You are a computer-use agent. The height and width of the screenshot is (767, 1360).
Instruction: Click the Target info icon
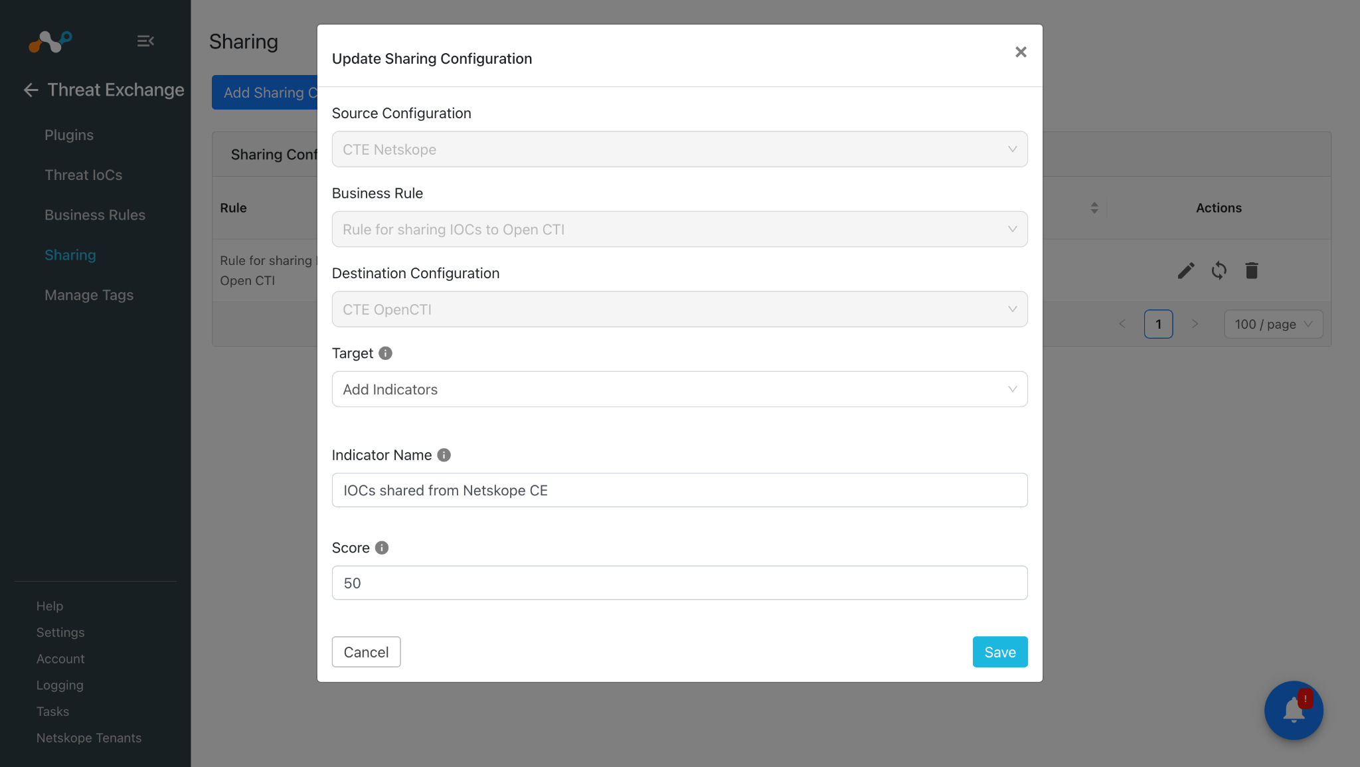point(385,353)
